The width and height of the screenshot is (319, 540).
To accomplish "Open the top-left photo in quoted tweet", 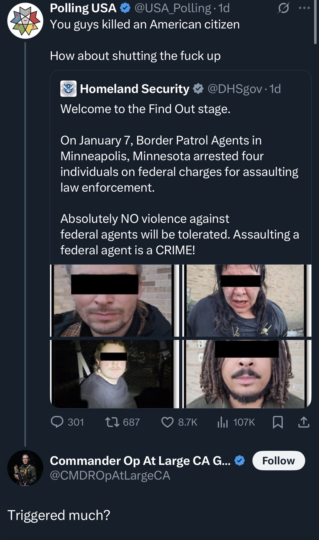I will coord(114,300).
